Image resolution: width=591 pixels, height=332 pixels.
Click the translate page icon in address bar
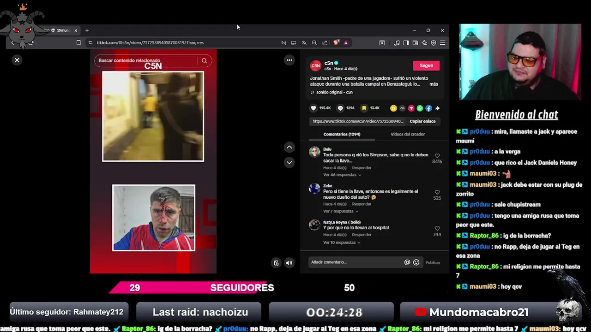(x=304, y=43)
